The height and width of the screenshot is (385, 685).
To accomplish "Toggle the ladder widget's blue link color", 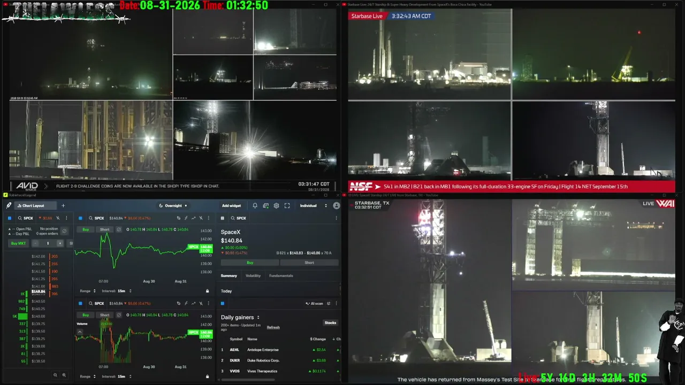I will click(x=10, y=218).
